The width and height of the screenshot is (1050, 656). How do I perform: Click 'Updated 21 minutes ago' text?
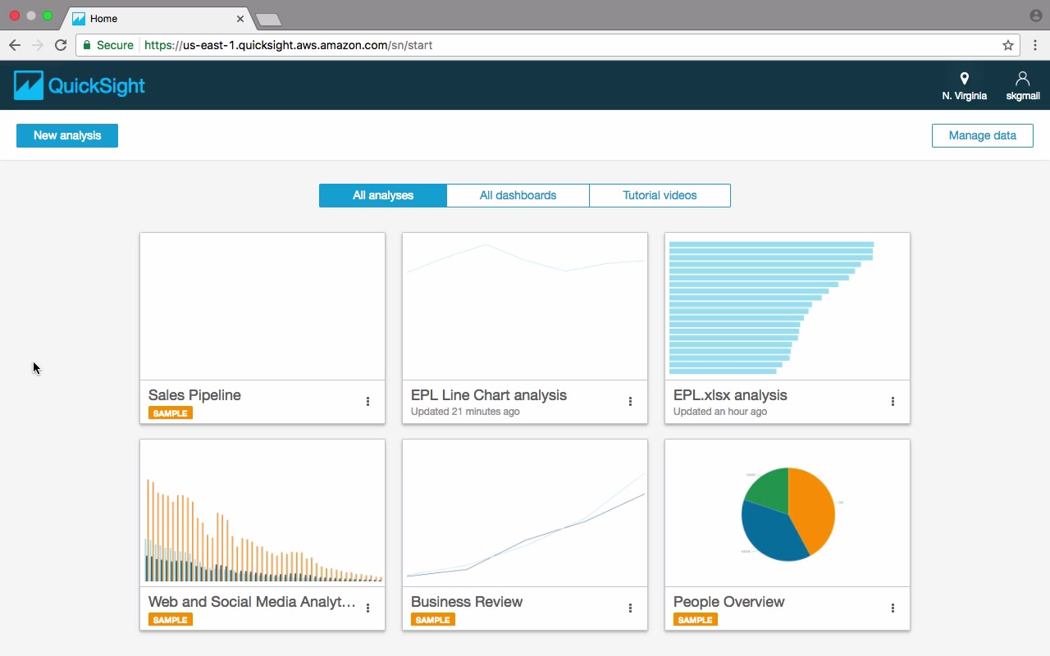coord(465,412)
